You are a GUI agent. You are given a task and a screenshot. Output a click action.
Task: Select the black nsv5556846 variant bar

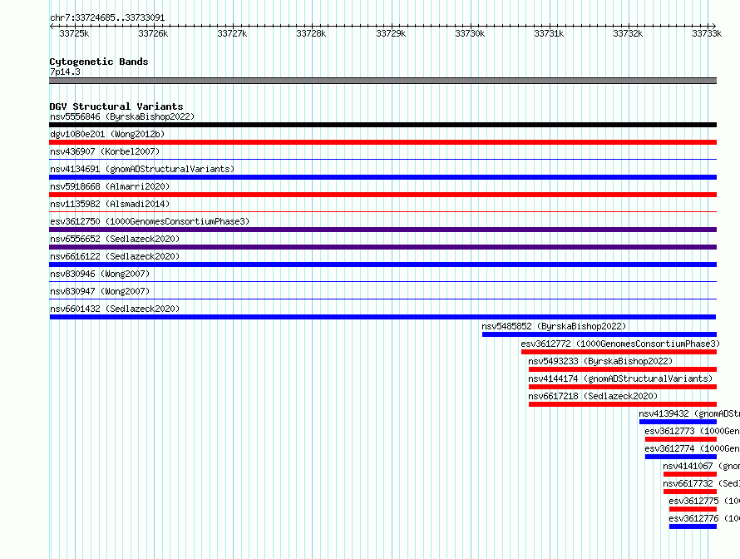[x=382, y=125]
